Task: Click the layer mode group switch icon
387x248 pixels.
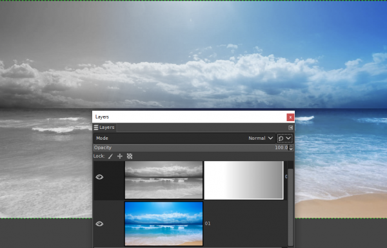Action: 281,138
